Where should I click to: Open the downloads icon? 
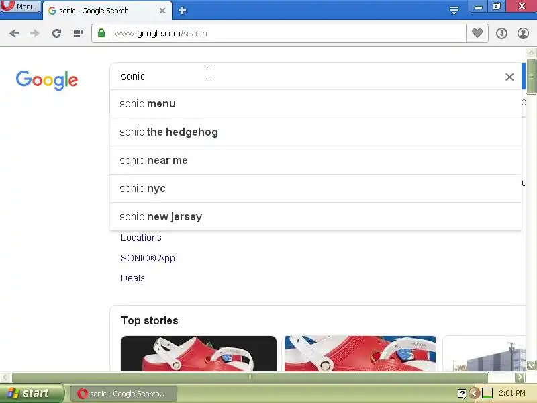pyautogui.click(x=501, y=33)
